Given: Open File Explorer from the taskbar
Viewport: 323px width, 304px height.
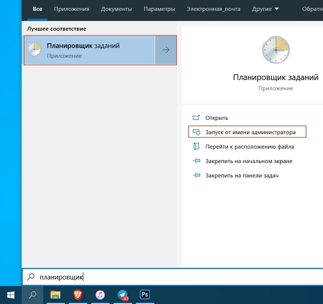Looking at the screenshot, I should point(56,295).
